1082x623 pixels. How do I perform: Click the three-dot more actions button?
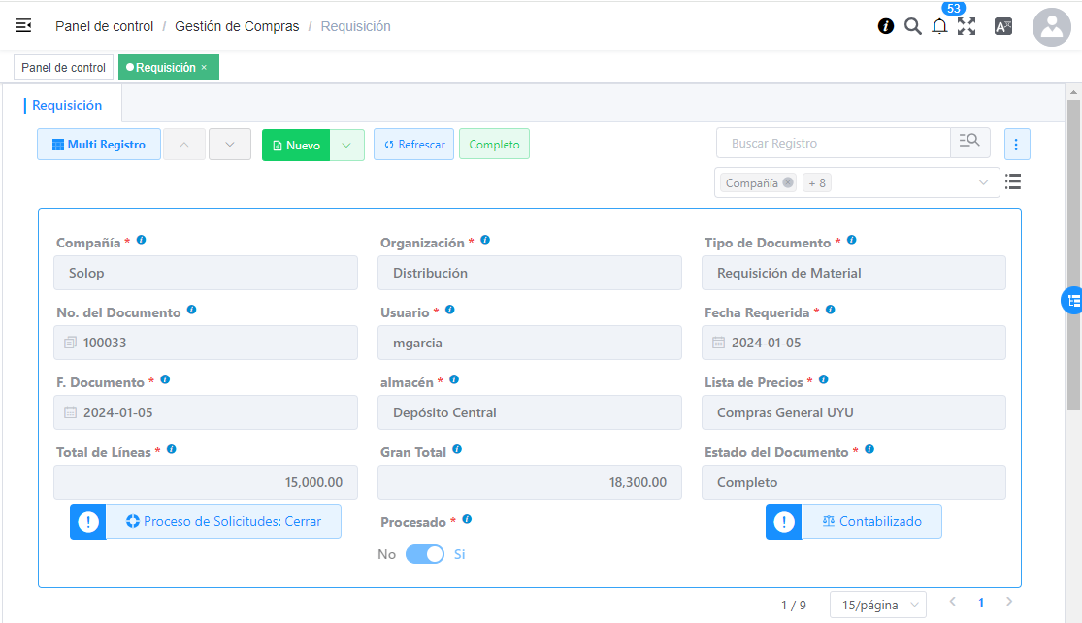pos(1016,145)
